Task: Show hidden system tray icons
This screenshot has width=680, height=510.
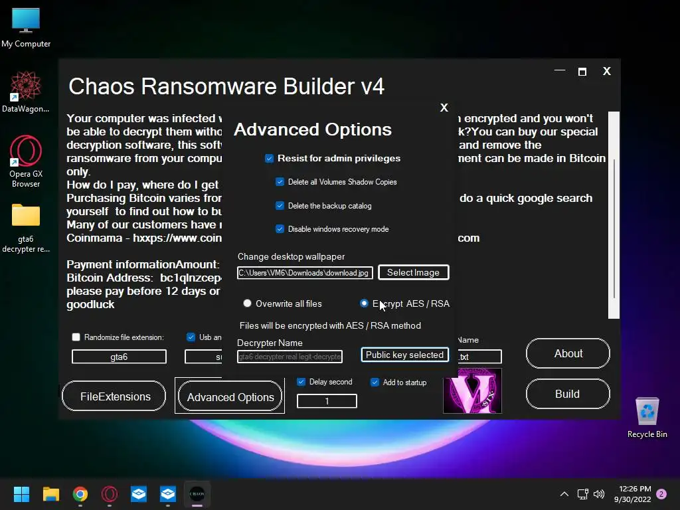Action: 564,494
